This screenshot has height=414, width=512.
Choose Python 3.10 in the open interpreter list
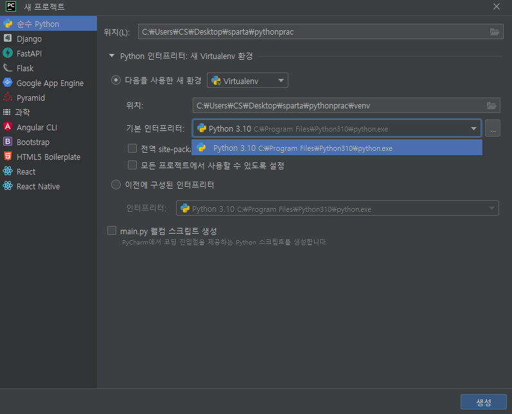(x=337, y=148)
